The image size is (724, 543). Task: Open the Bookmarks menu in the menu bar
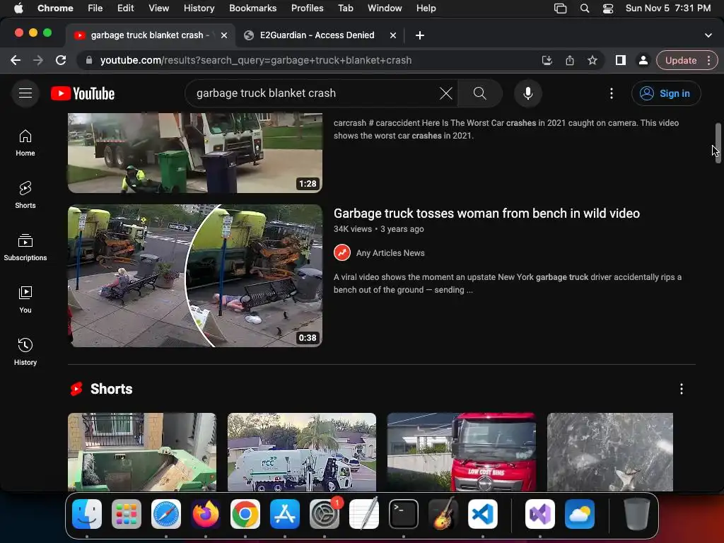(252, 8)
